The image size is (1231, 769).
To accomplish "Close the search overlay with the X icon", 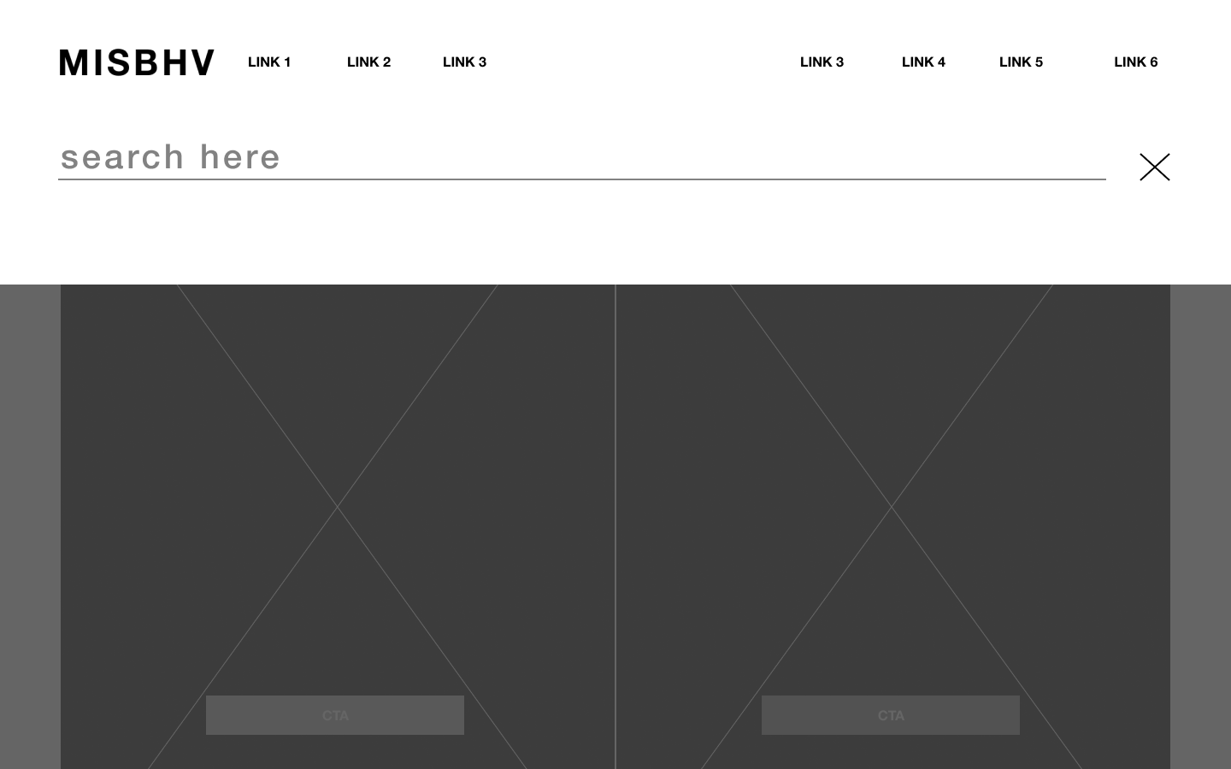I will point(1154,167).
